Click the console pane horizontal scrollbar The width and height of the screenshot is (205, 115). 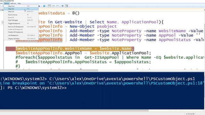click(74, 111)
